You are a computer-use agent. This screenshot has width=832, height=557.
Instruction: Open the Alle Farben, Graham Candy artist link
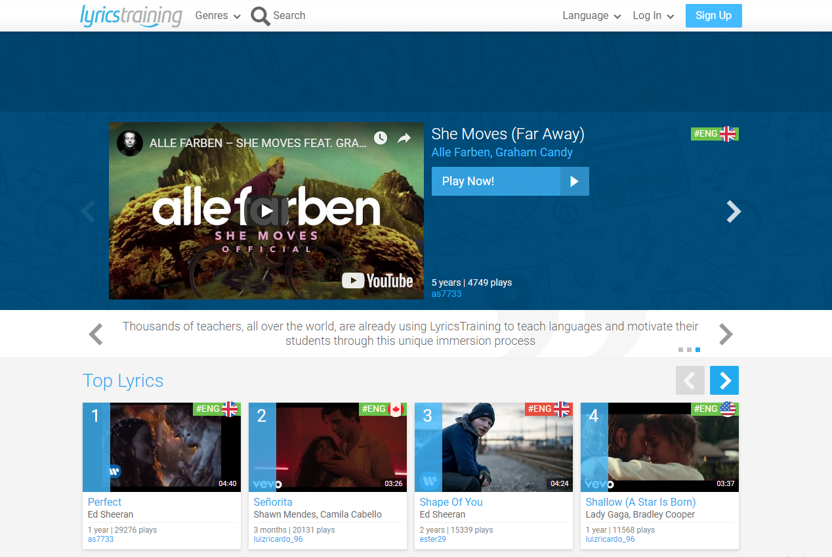click(502, 152)
